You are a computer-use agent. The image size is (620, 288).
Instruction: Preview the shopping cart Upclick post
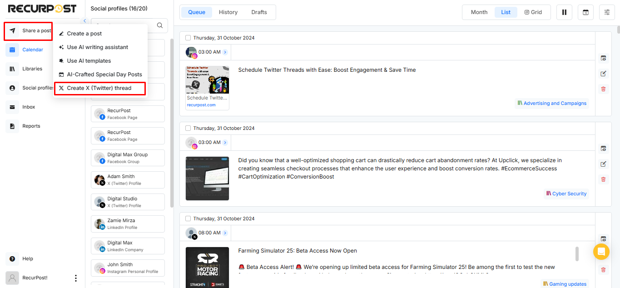pos(603,149)
